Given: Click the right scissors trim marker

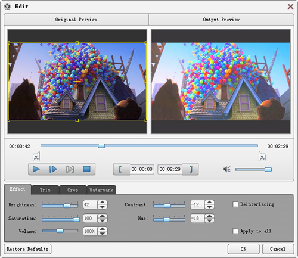Looking at the screenshot, I should coord(262,157).
